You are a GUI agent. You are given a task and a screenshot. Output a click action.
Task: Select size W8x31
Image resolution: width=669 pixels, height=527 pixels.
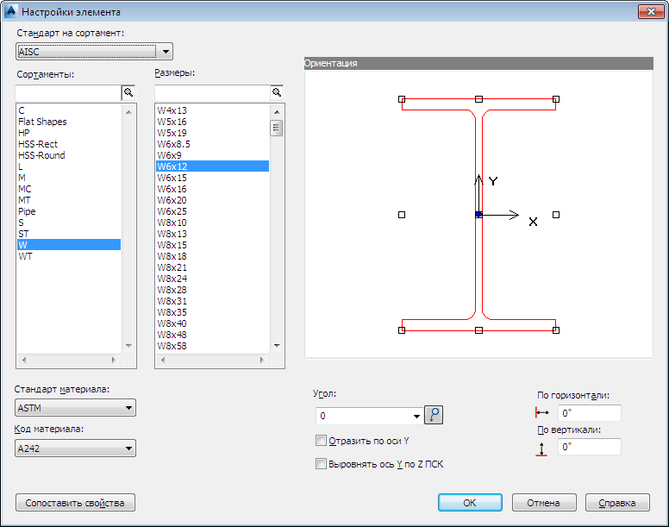click(212, 301)
